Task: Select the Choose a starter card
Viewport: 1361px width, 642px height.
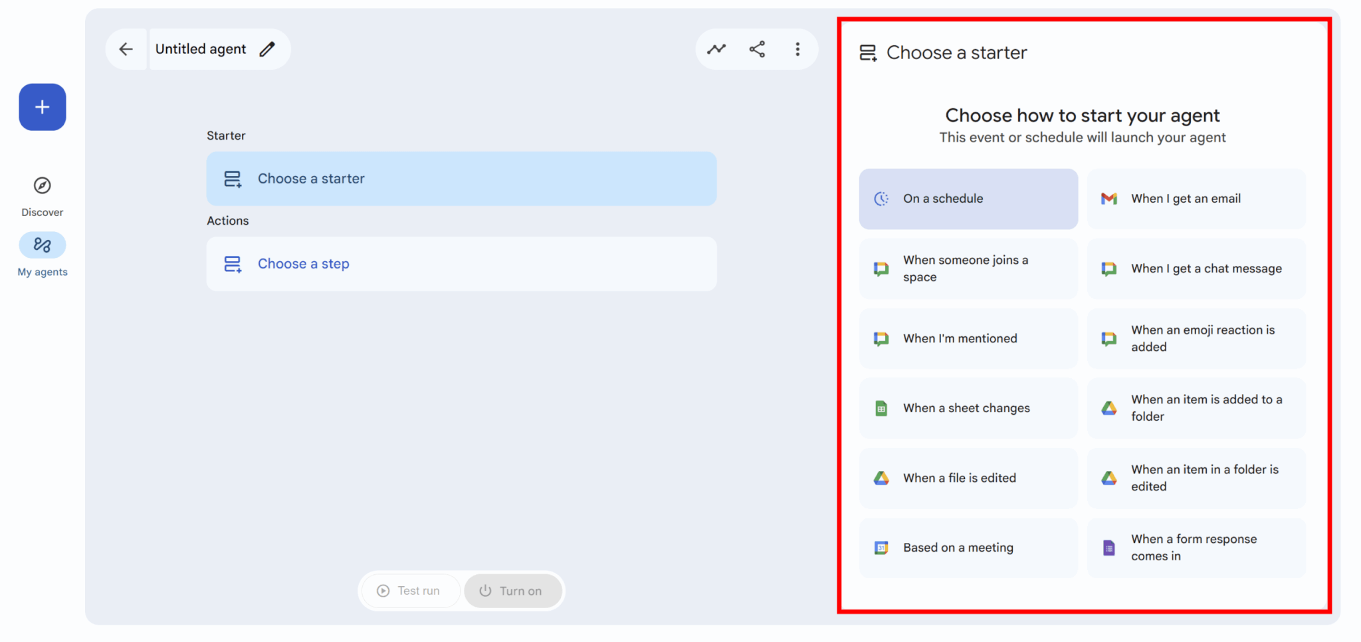Action: tap(461, 179)
